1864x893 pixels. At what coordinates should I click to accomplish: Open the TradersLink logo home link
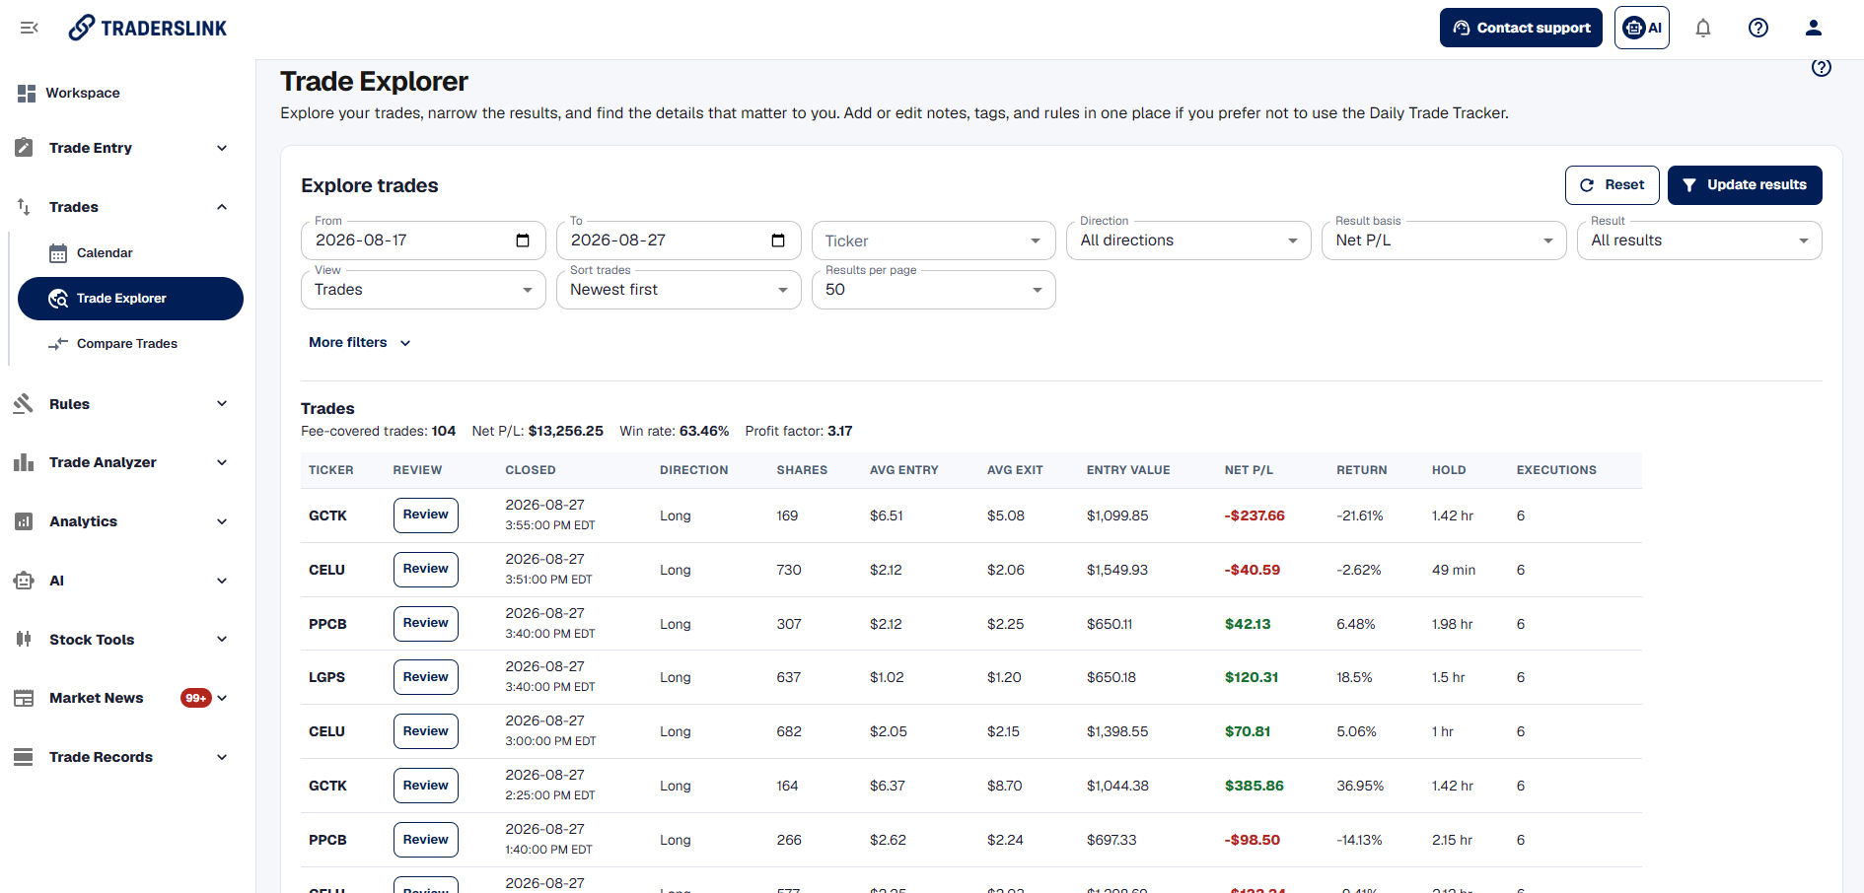148,28
